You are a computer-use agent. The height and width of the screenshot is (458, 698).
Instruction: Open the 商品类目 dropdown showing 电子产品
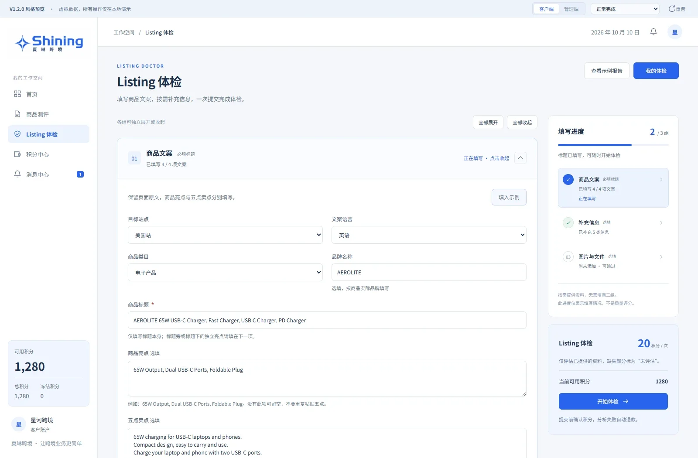[225, 273]
